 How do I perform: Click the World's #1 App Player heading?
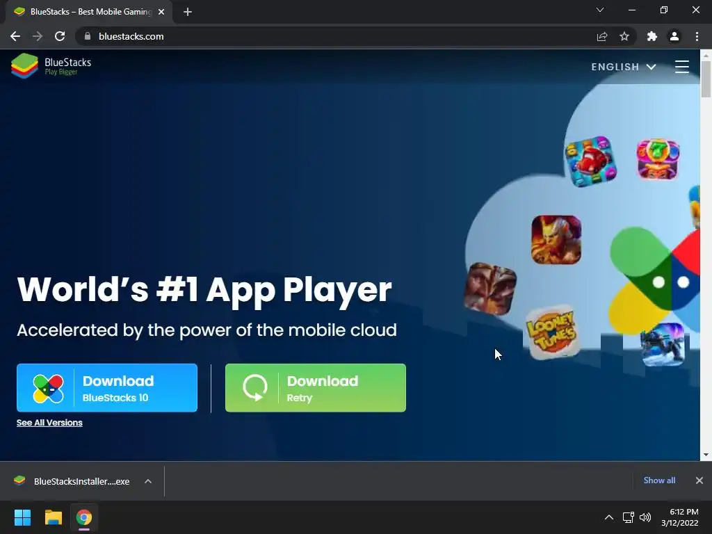(x=204, y=290)
